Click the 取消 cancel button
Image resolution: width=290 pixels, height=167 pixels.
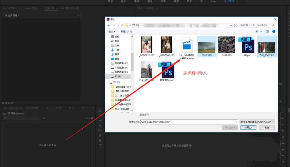[267, 128]
